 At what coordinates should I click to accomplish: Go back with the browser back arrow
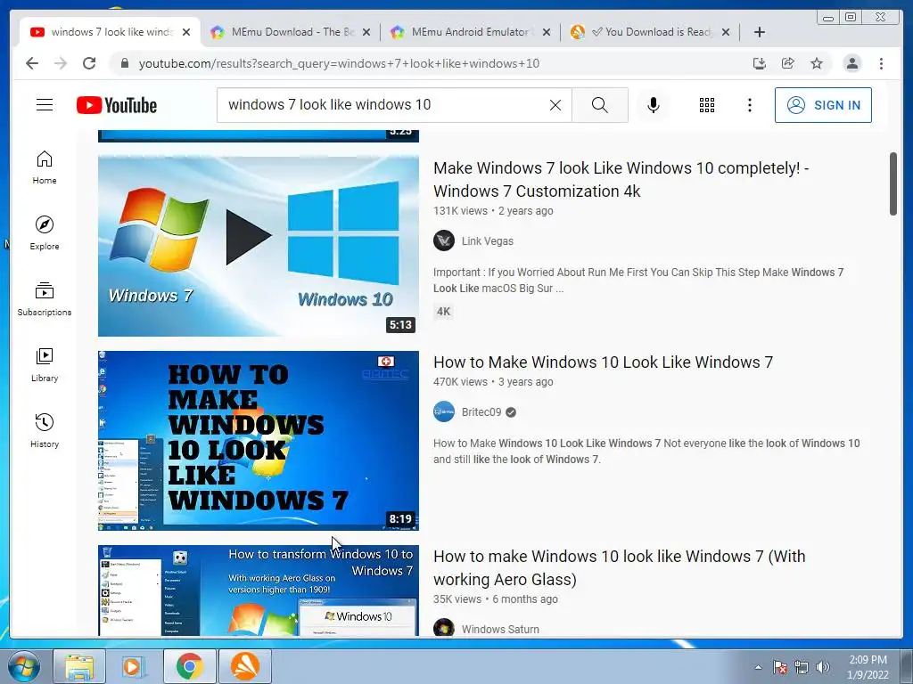[32, 63]
